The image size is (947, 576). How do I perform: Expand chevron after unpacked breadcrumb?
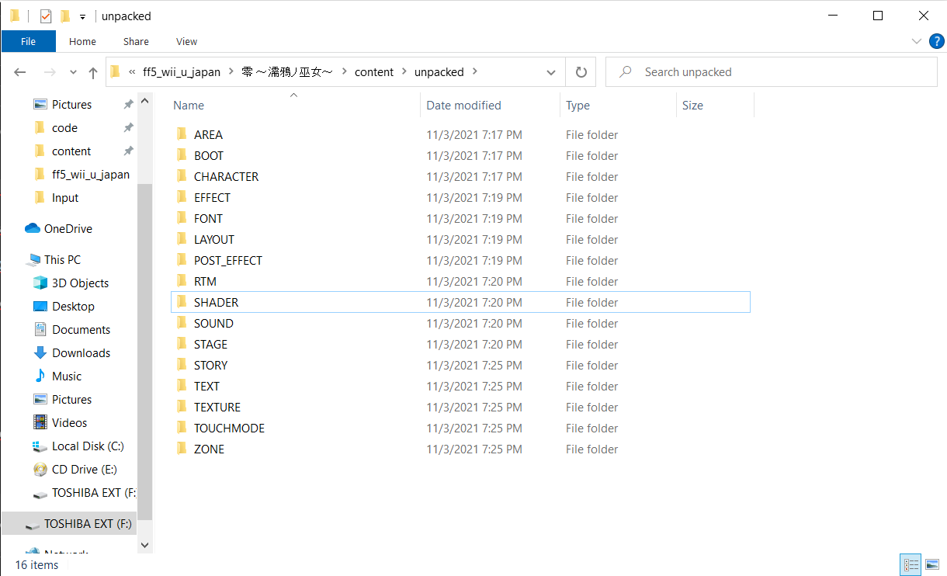[x=475, y=72]
